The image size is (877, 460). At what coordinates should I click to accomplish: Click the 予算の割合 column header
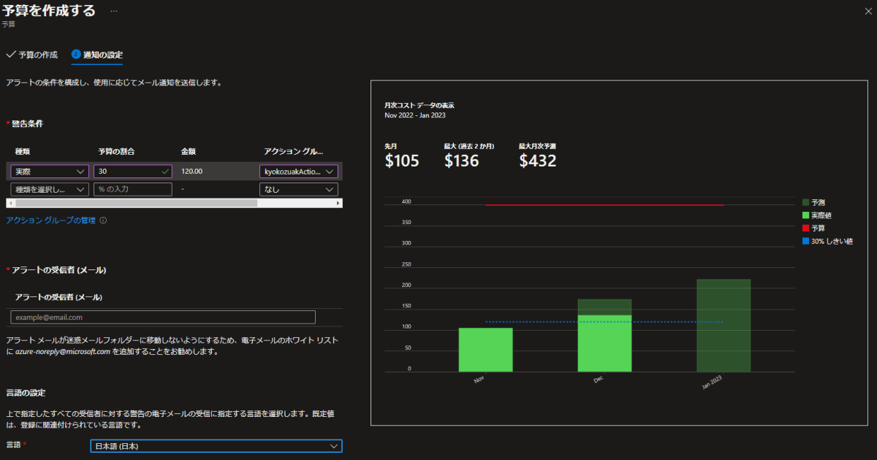pos(116,151)
